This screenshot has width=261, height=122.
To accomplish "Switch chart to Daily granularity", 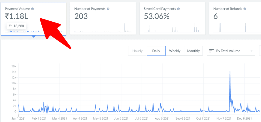I will click(156, 51).
